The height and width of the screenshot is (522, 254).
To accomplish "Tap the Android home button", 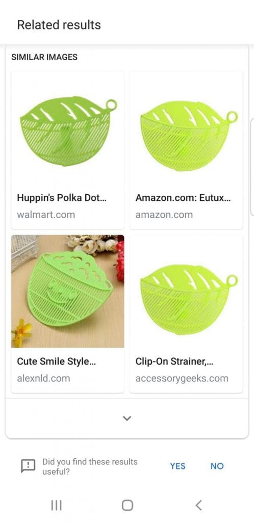I will [x=127, y=505].
